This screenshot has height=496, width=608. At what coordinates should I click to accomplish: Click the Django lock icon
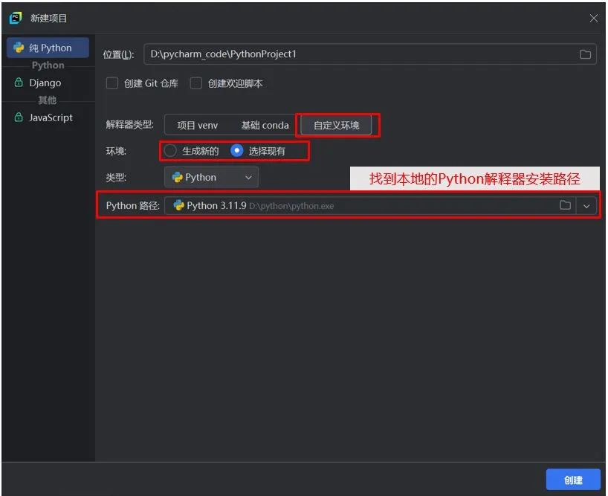[x=19, y=83]
